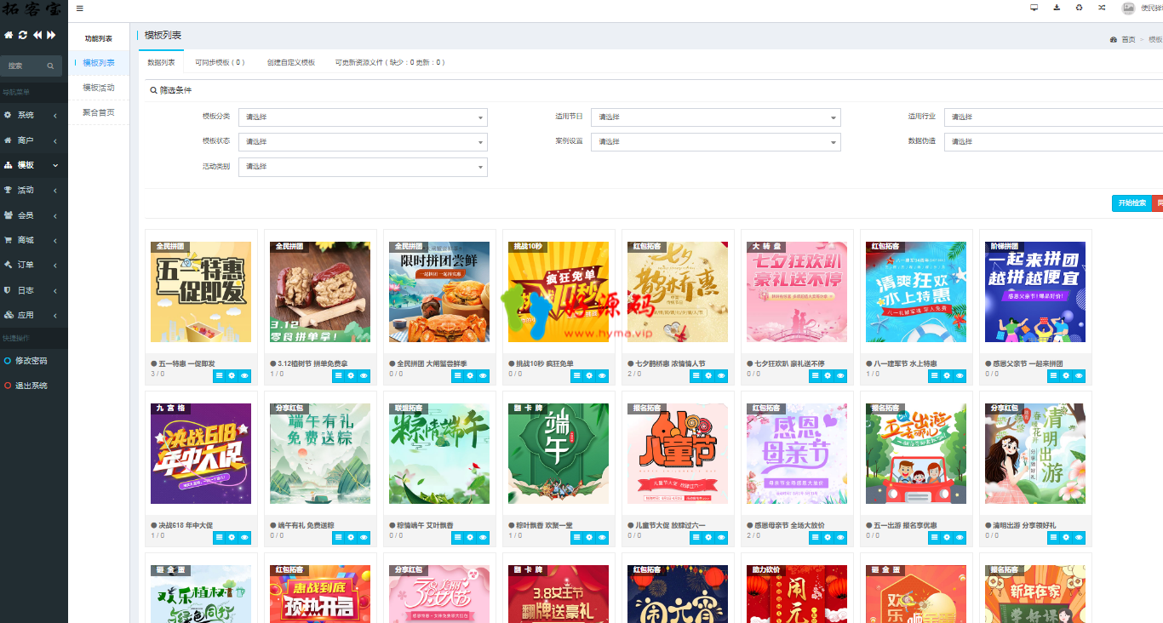1163x623 pixels.
Task: Open list icon for 3.12植树节 card
Action: click(338, 374)
